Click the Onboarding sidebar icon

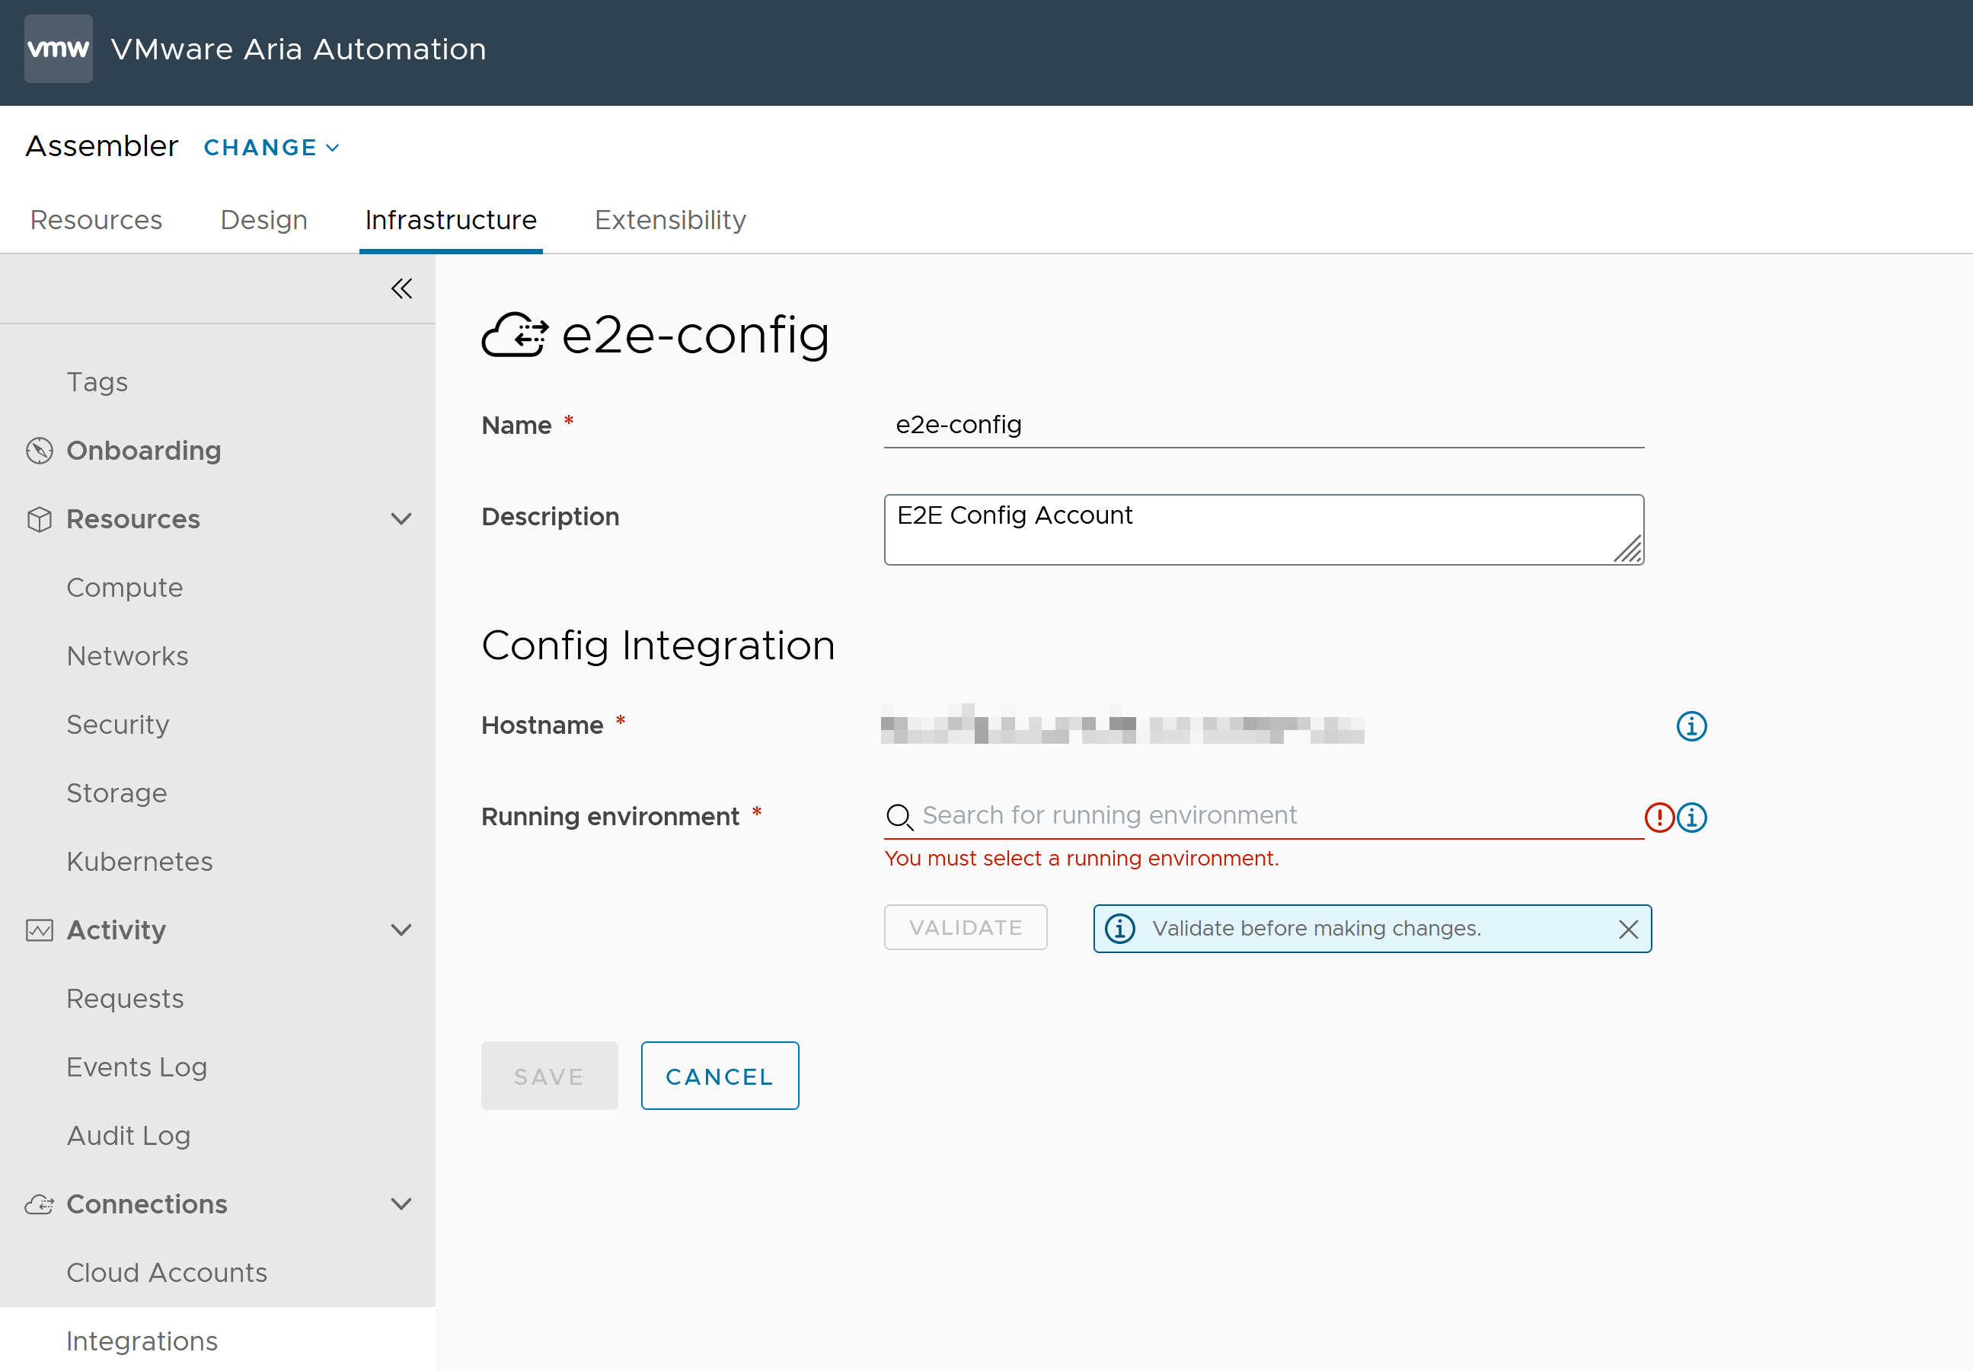[x=39, y=449]
